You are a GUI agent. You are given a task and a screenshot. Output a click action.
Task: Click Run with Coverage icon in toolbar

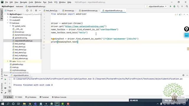178,6
